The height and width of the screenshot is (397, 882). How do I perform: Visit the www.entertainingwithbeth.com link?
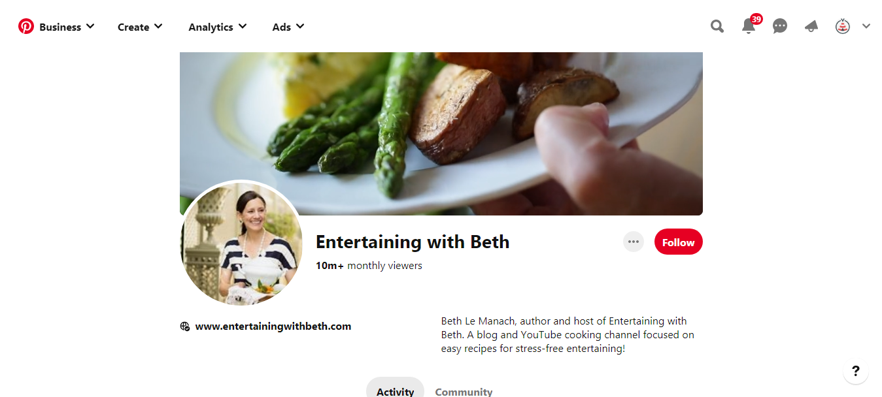tap(273, 326)
